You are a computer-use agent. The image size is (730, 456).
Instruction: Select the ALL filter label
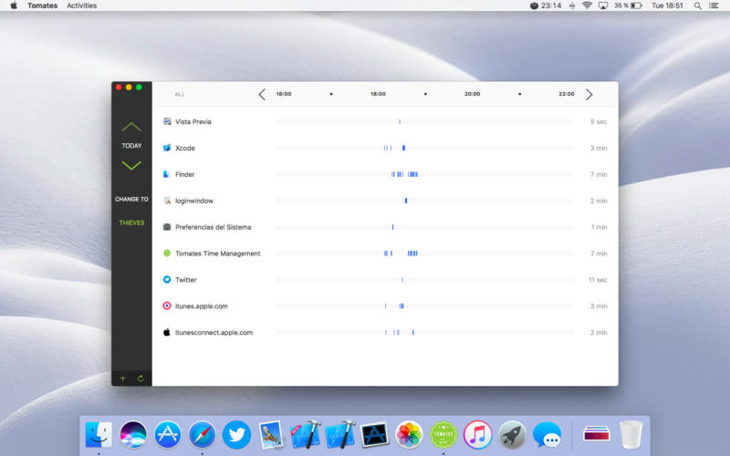(x=180, y=94)
